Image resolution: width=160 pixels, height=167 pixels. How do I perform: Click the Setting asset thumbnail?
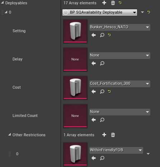pos(75,31)
